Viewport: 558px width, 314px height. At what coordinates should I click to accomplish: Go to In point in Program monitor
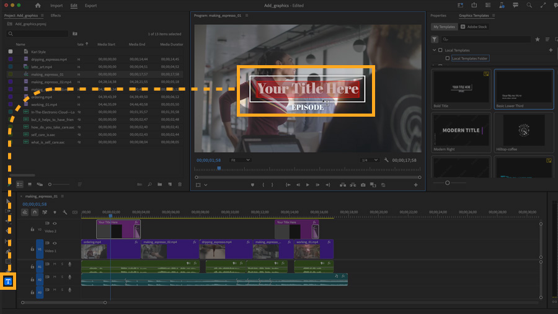pyautogui.click(x=288, y=185)
